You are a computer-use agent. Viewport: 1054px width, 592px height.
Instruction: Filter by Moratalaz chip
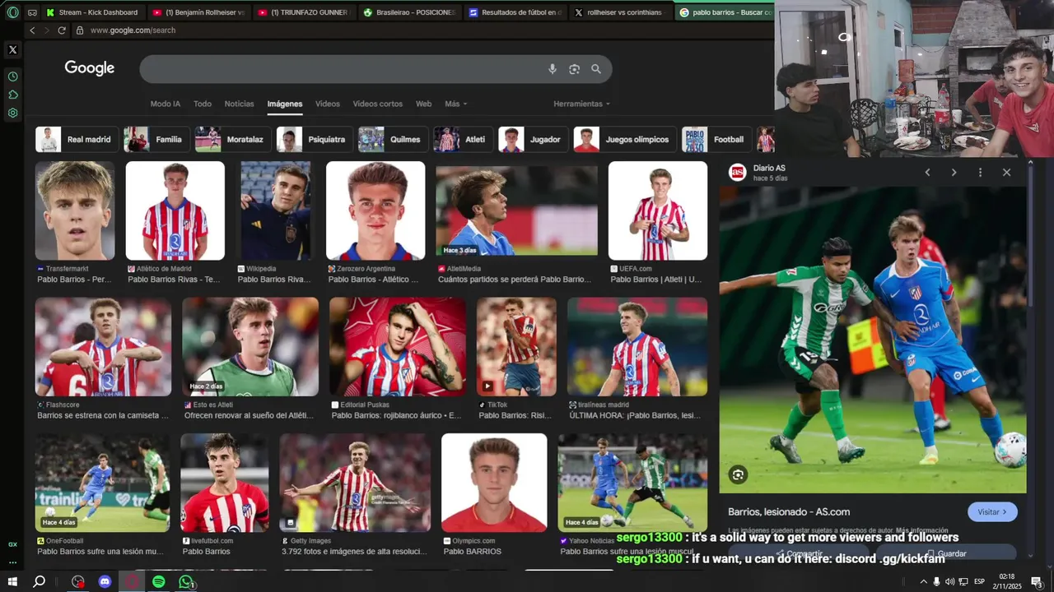[x=232, y=140]
